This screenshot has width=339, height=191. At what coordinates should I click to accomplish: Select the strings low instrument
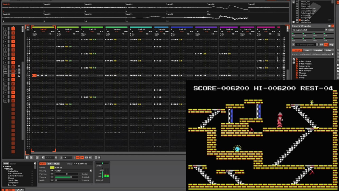pos(305,20)
